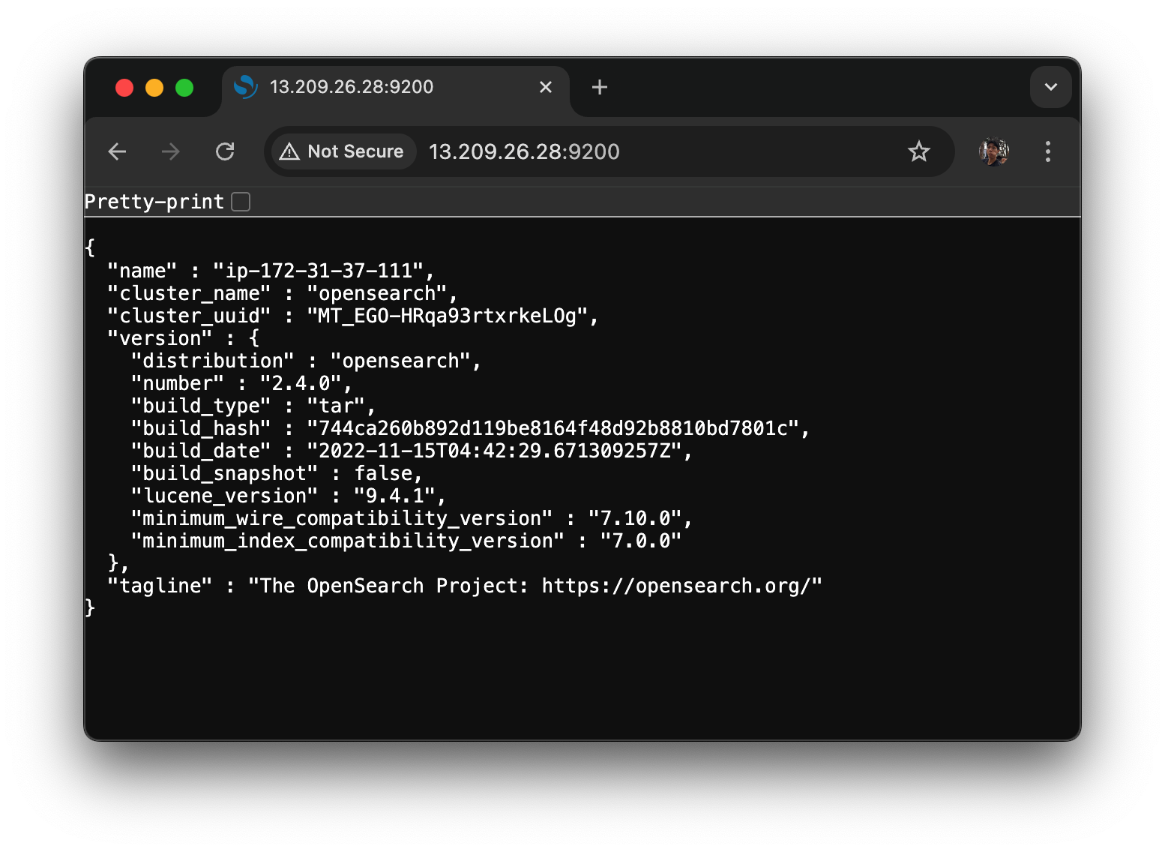Click the "minimum_index_compatibility_version" key
Viewport: 1165px width, 852px height.
pyautogui.click(x=347, y=541)
